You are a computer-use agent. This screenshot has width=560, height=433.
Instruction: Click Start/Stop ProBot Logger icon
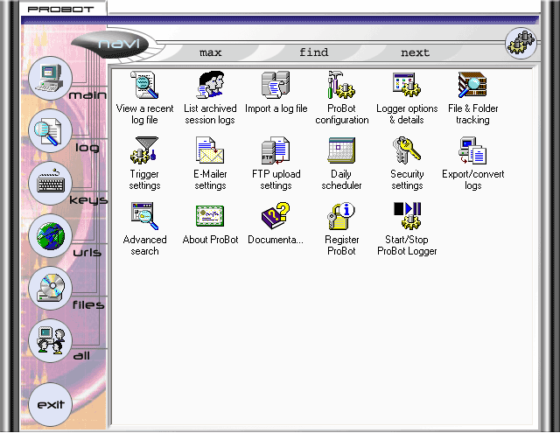tap(407, 216)
